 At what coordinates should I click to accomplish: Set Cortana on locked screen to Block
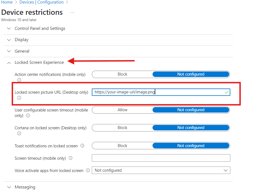(122, 128)
